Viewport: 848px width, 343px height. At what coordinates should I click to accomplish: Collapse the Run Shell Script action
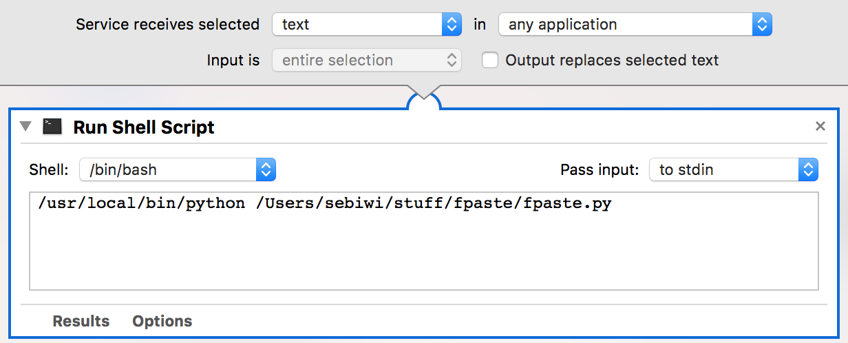click(26, 127)
